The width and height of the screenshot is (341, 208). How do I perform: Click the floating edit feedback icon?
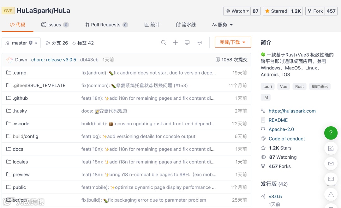331,148
